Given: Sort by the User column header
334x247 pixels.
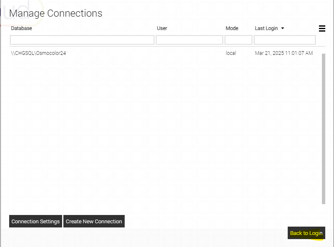Looking at the screenshot, I should click(162, 28).
